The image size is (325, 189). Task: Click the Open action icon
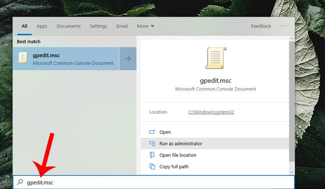coord(152,132)
